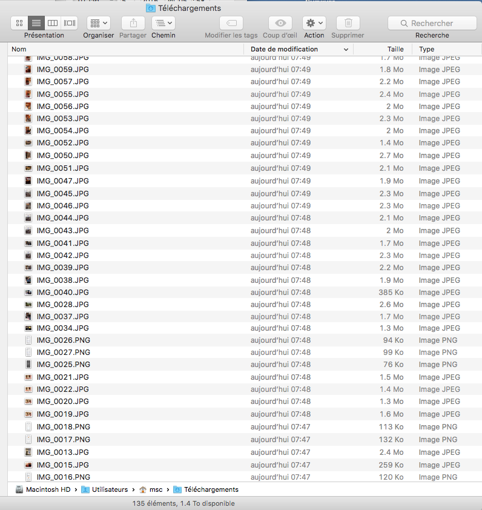Open the Action gear menu
Viewport: 482px width, 510px height.
pos(314,23)
